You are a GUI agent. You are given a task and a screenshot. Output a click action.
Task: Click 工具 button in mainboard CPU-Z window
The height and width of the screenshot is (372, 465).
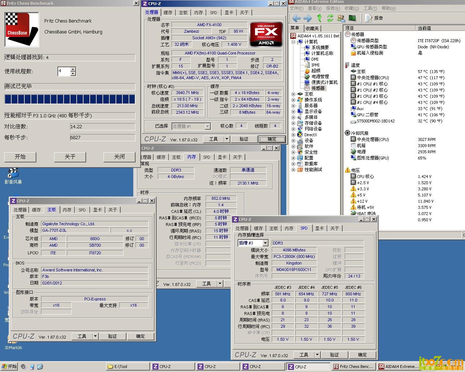[82, 336]
